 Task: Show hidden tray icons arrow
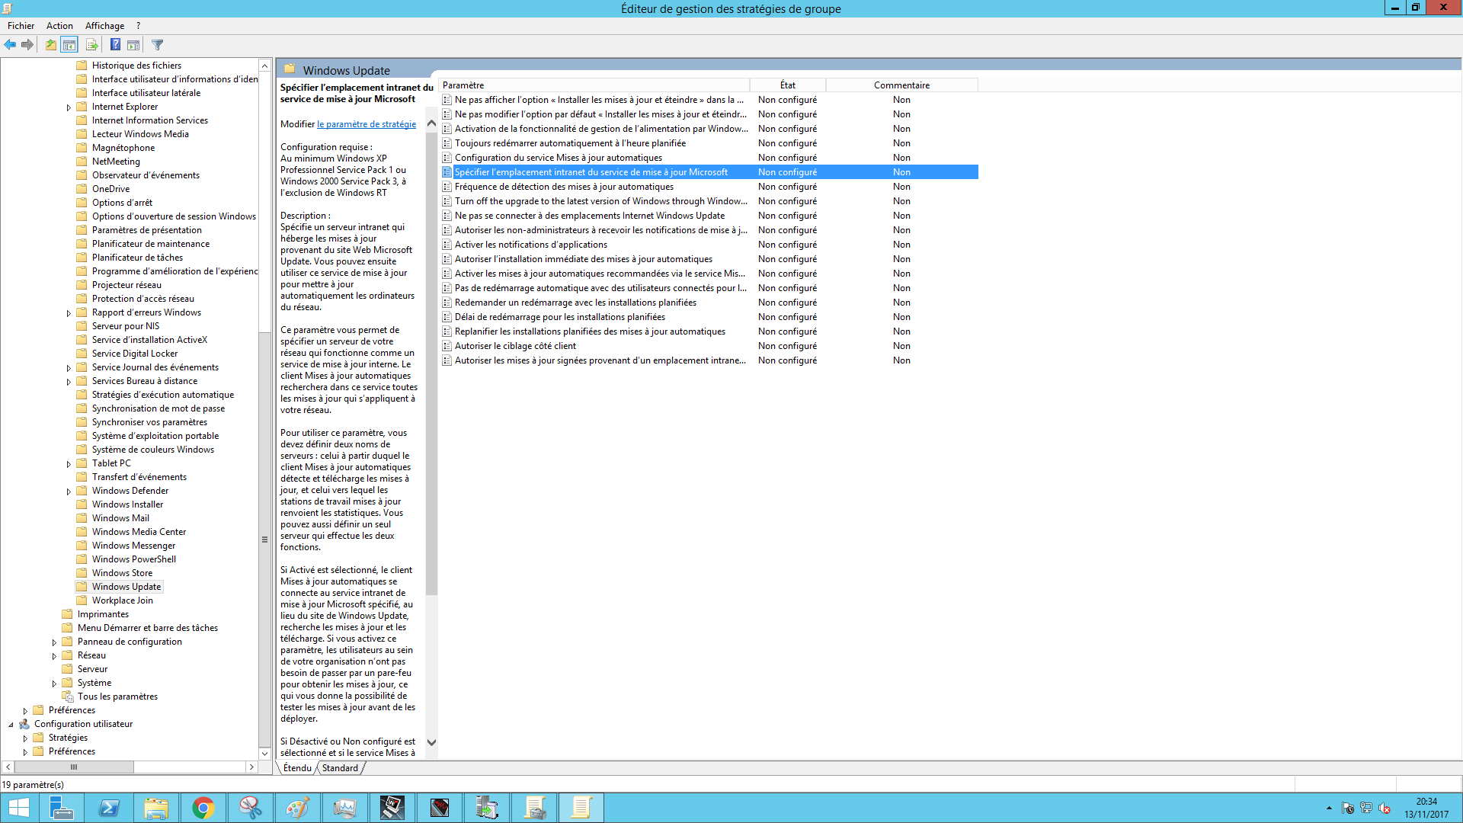tap(1329, 809)
